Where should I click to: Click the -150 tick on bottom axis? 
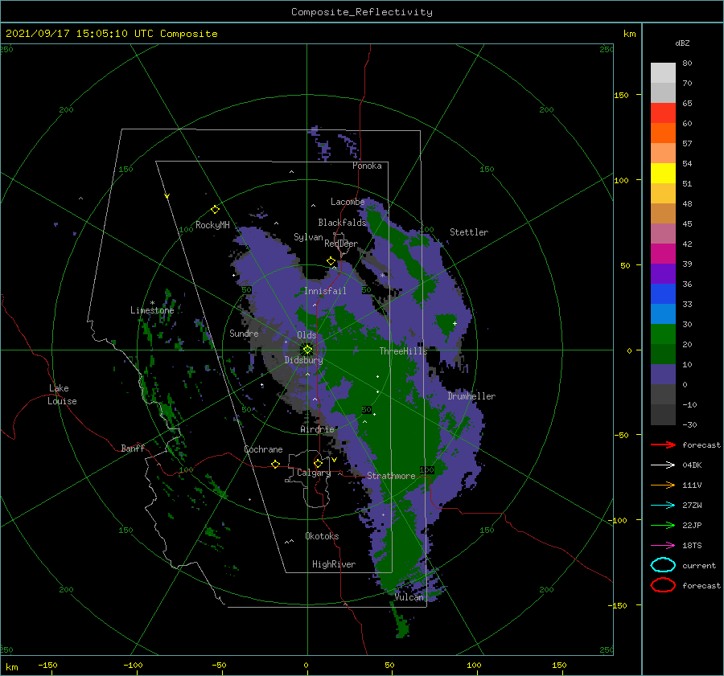coord(47,665)
